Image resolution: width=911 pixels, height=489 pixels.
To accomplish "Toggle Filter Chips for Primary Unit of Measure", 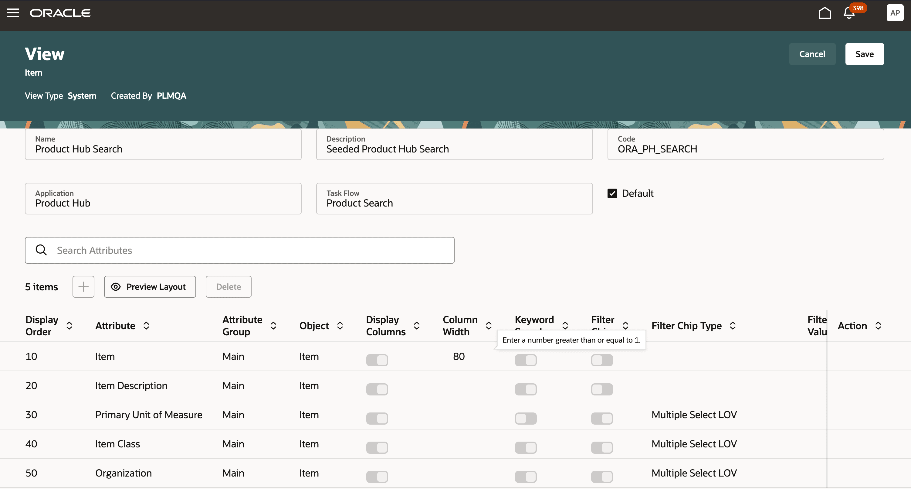I will (602, 419).
